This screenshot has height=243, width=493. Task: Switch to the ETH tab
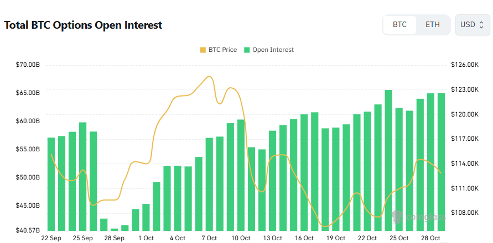click(433, 25)
